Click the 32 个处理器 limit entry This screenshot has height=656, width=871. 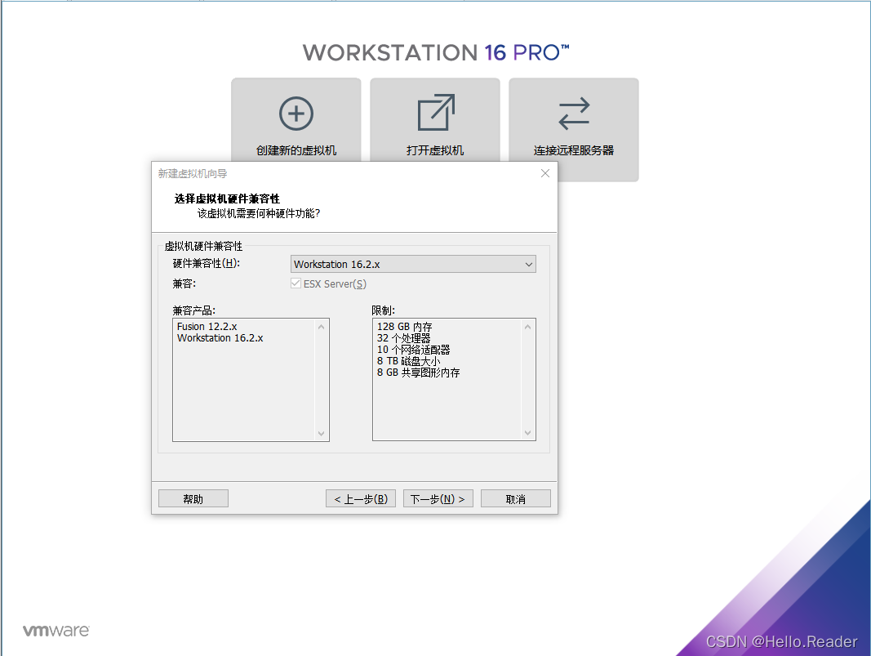point(404,338)
